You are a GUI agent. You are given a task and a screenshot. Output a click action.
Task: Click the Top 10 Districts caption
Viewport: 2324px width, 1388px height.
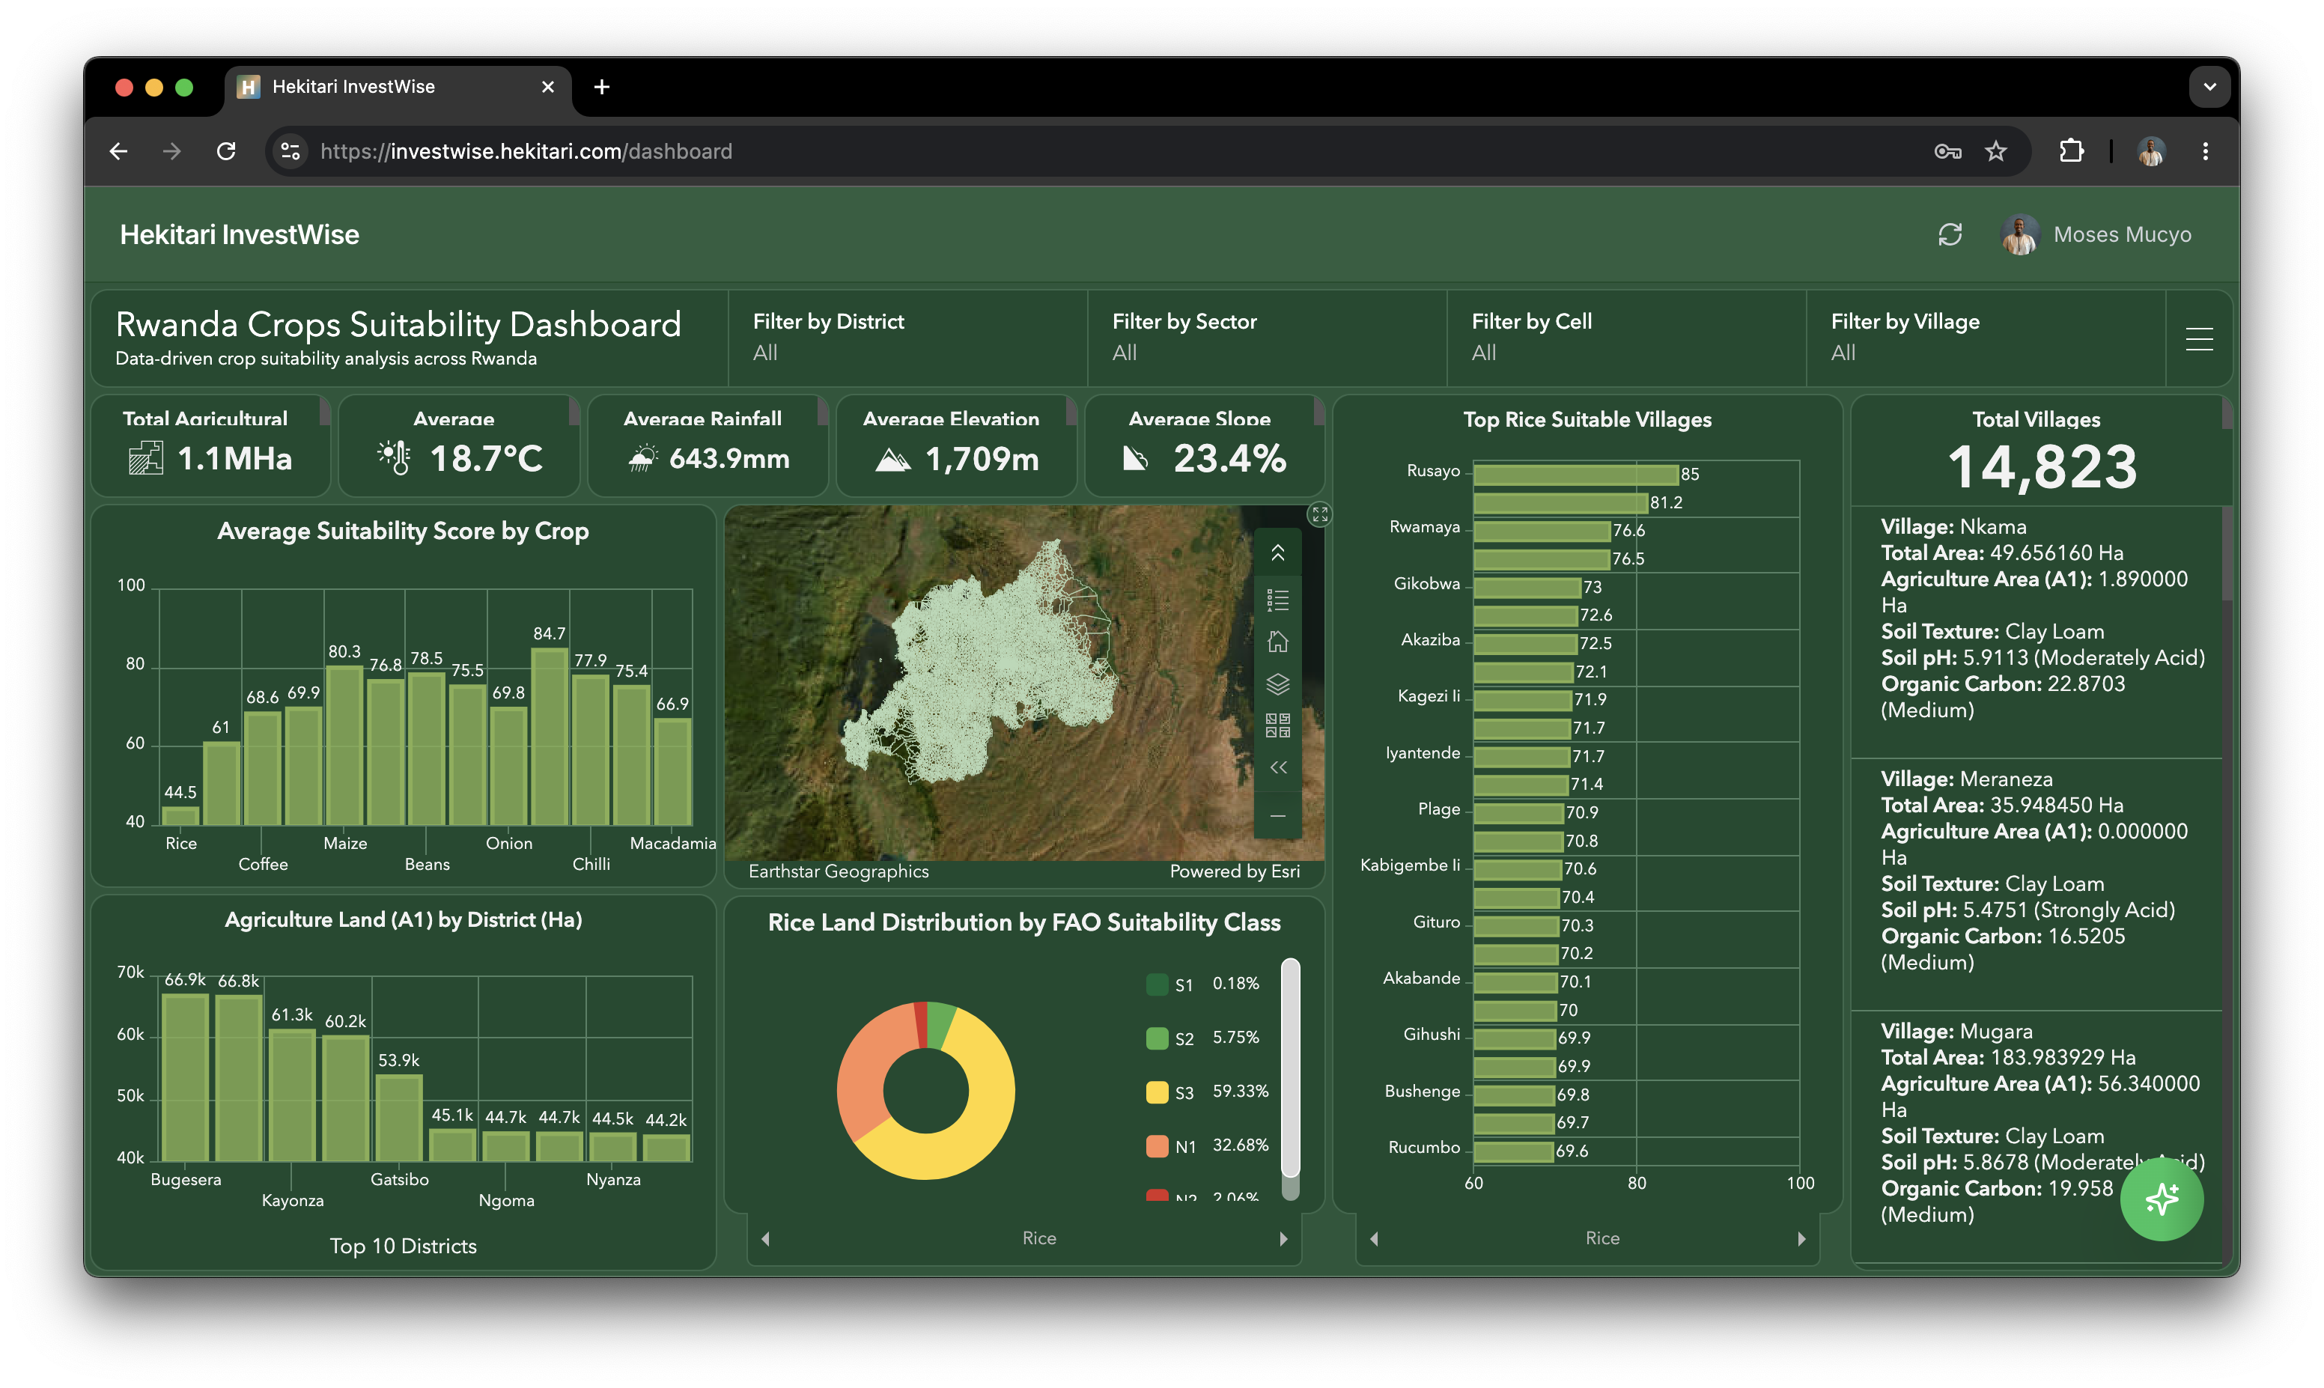(403, 1245)
